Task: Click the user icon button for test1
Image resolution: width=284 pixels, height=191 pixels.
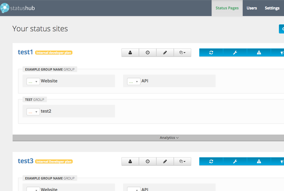Action: 130,53
